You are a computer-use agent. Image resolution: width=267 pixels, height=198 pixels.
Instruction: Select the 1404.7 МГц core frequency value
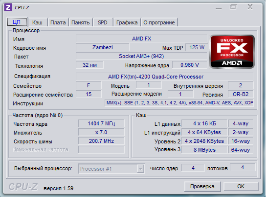101,123
